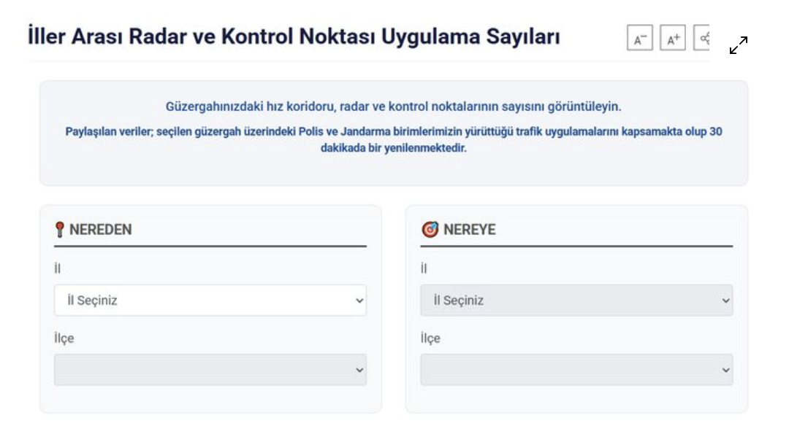
Task: Click the Güzergahınızdaki hız koridoru info line
Action: pos(394,106)
